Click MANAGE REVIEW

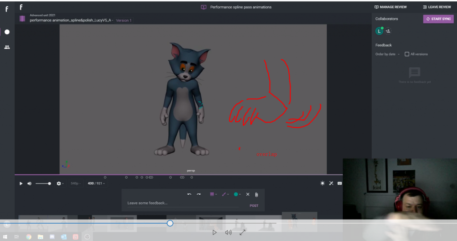click(391, 7)
